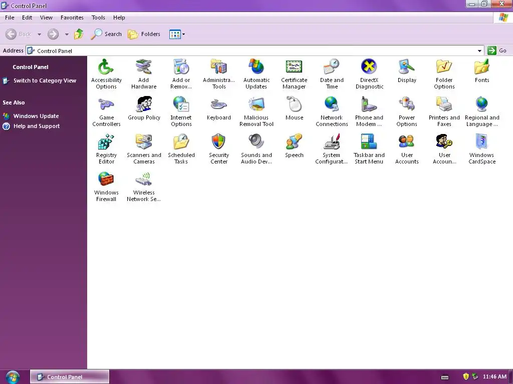Open Add or Remove Programs icon

click(x=181, y=74)
